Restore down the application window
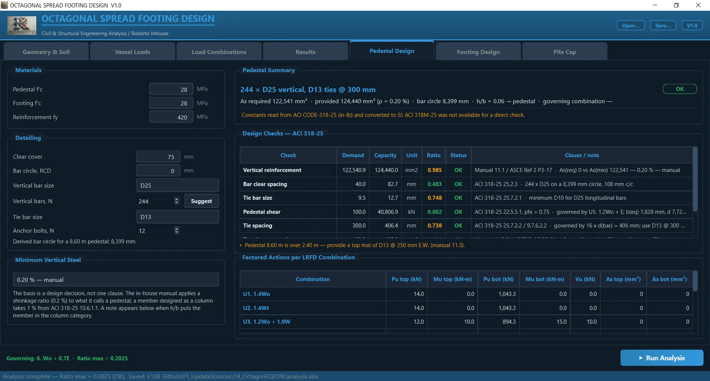This screenshot has width=710, height=381. 676,5
